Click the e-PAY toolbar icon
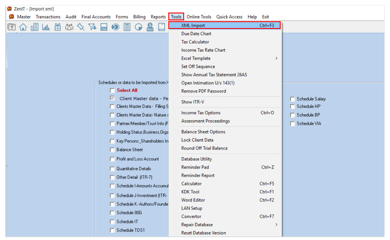 coord(150,27)
